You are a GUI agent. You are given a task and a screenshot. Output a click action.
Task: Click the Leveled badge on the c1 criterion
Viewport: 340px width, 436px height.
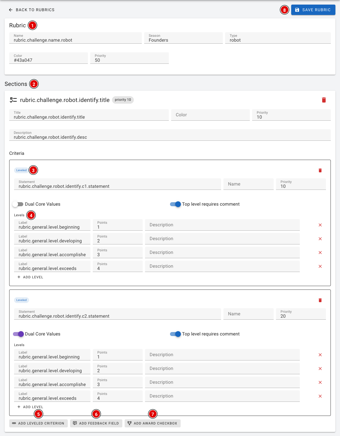coord(22,170)
